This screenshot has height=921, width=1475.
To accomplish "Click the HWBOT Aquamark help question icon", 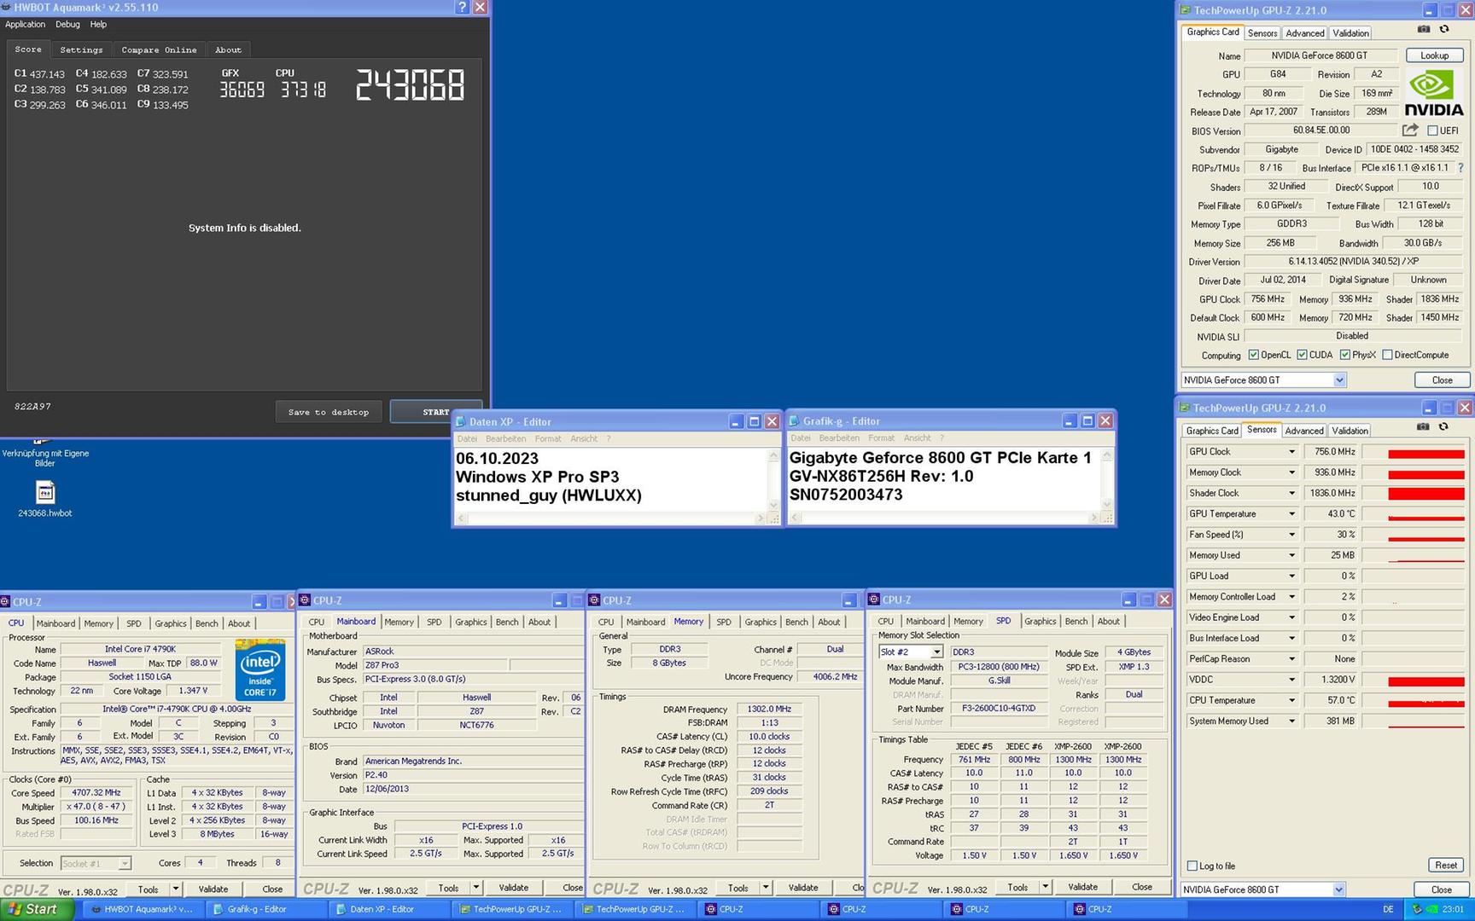I will click(462, 7).
